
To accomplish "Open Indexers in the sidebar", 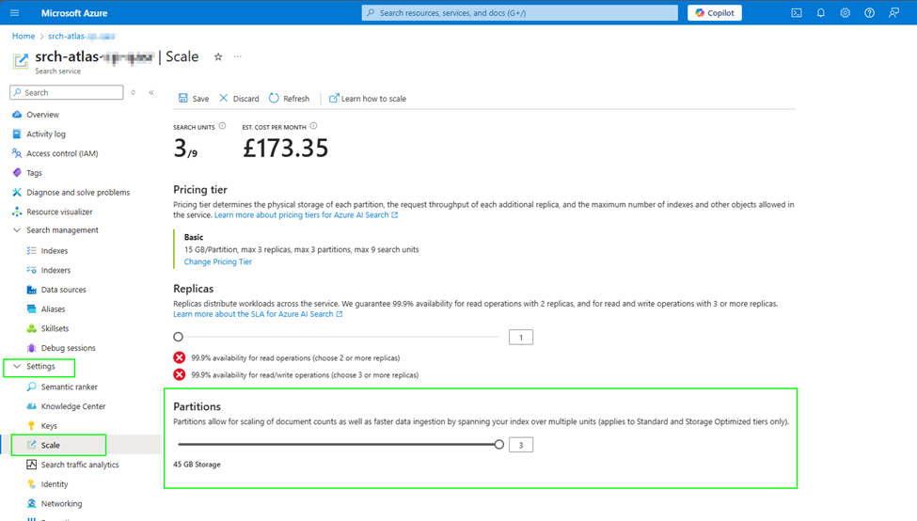I will tap(55, 270).
